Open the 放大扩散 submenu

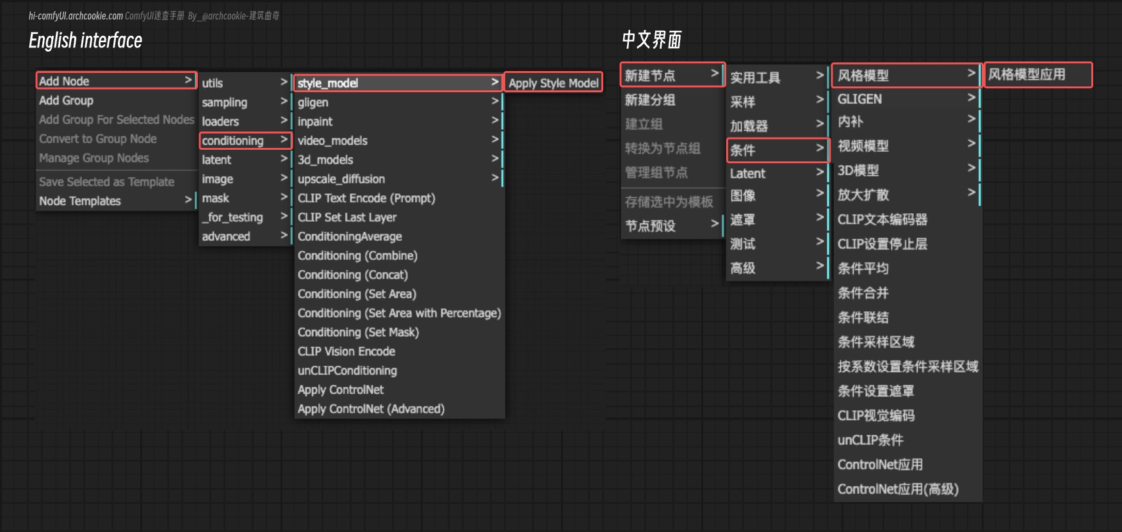906,195
